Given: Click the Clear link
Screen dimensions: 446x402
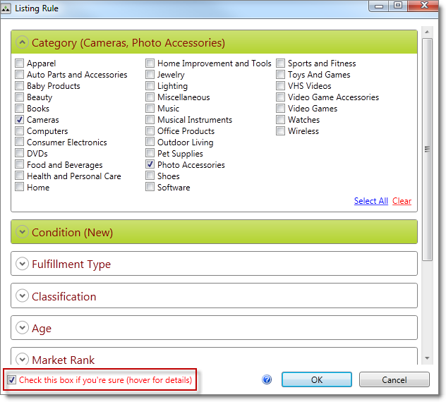Looking at the screenshot, I should (402, 201).
